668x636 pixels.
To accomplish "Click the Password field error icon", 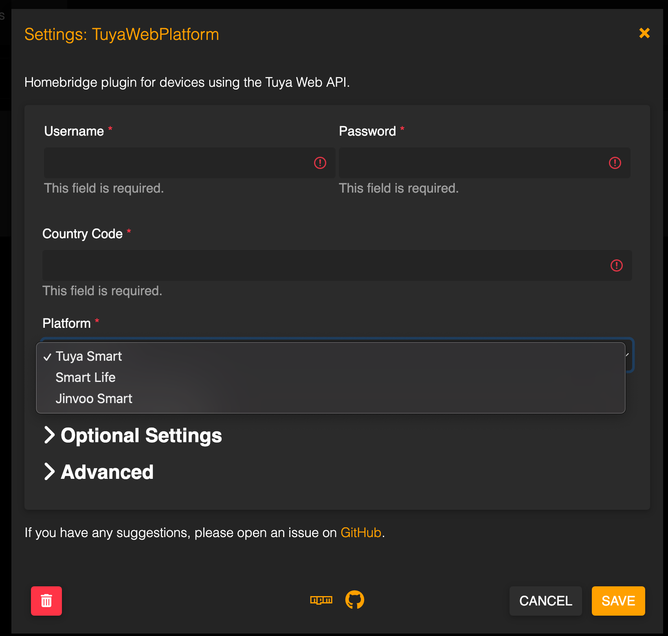I will [x=615, y=163].
